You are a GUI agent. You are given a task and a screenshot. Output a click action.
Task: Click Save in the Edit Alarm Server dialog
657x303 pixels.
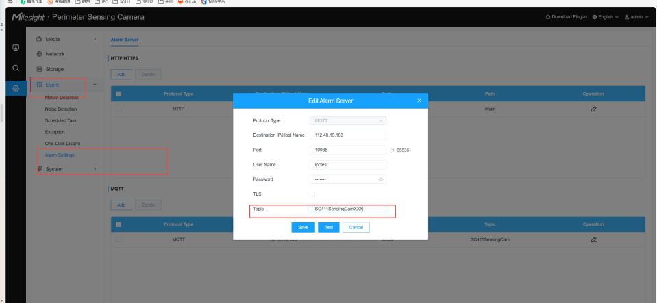tap(303, 227)
